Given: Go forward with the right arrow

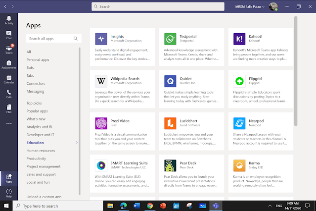Looking at the screenshot, I should pos(13,6).
